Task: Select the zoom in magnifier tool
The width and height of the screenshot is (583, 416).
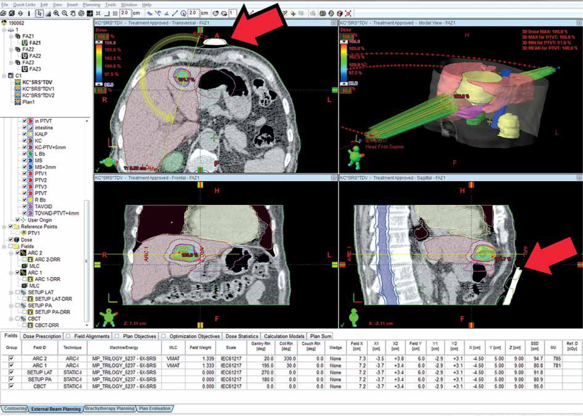Action: click(x=56, y=13)
